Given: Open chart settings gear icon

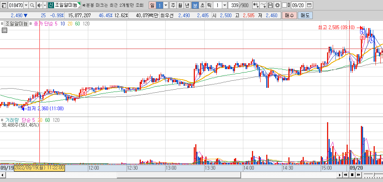Looking at the screenshot, I should click(277, 5).
